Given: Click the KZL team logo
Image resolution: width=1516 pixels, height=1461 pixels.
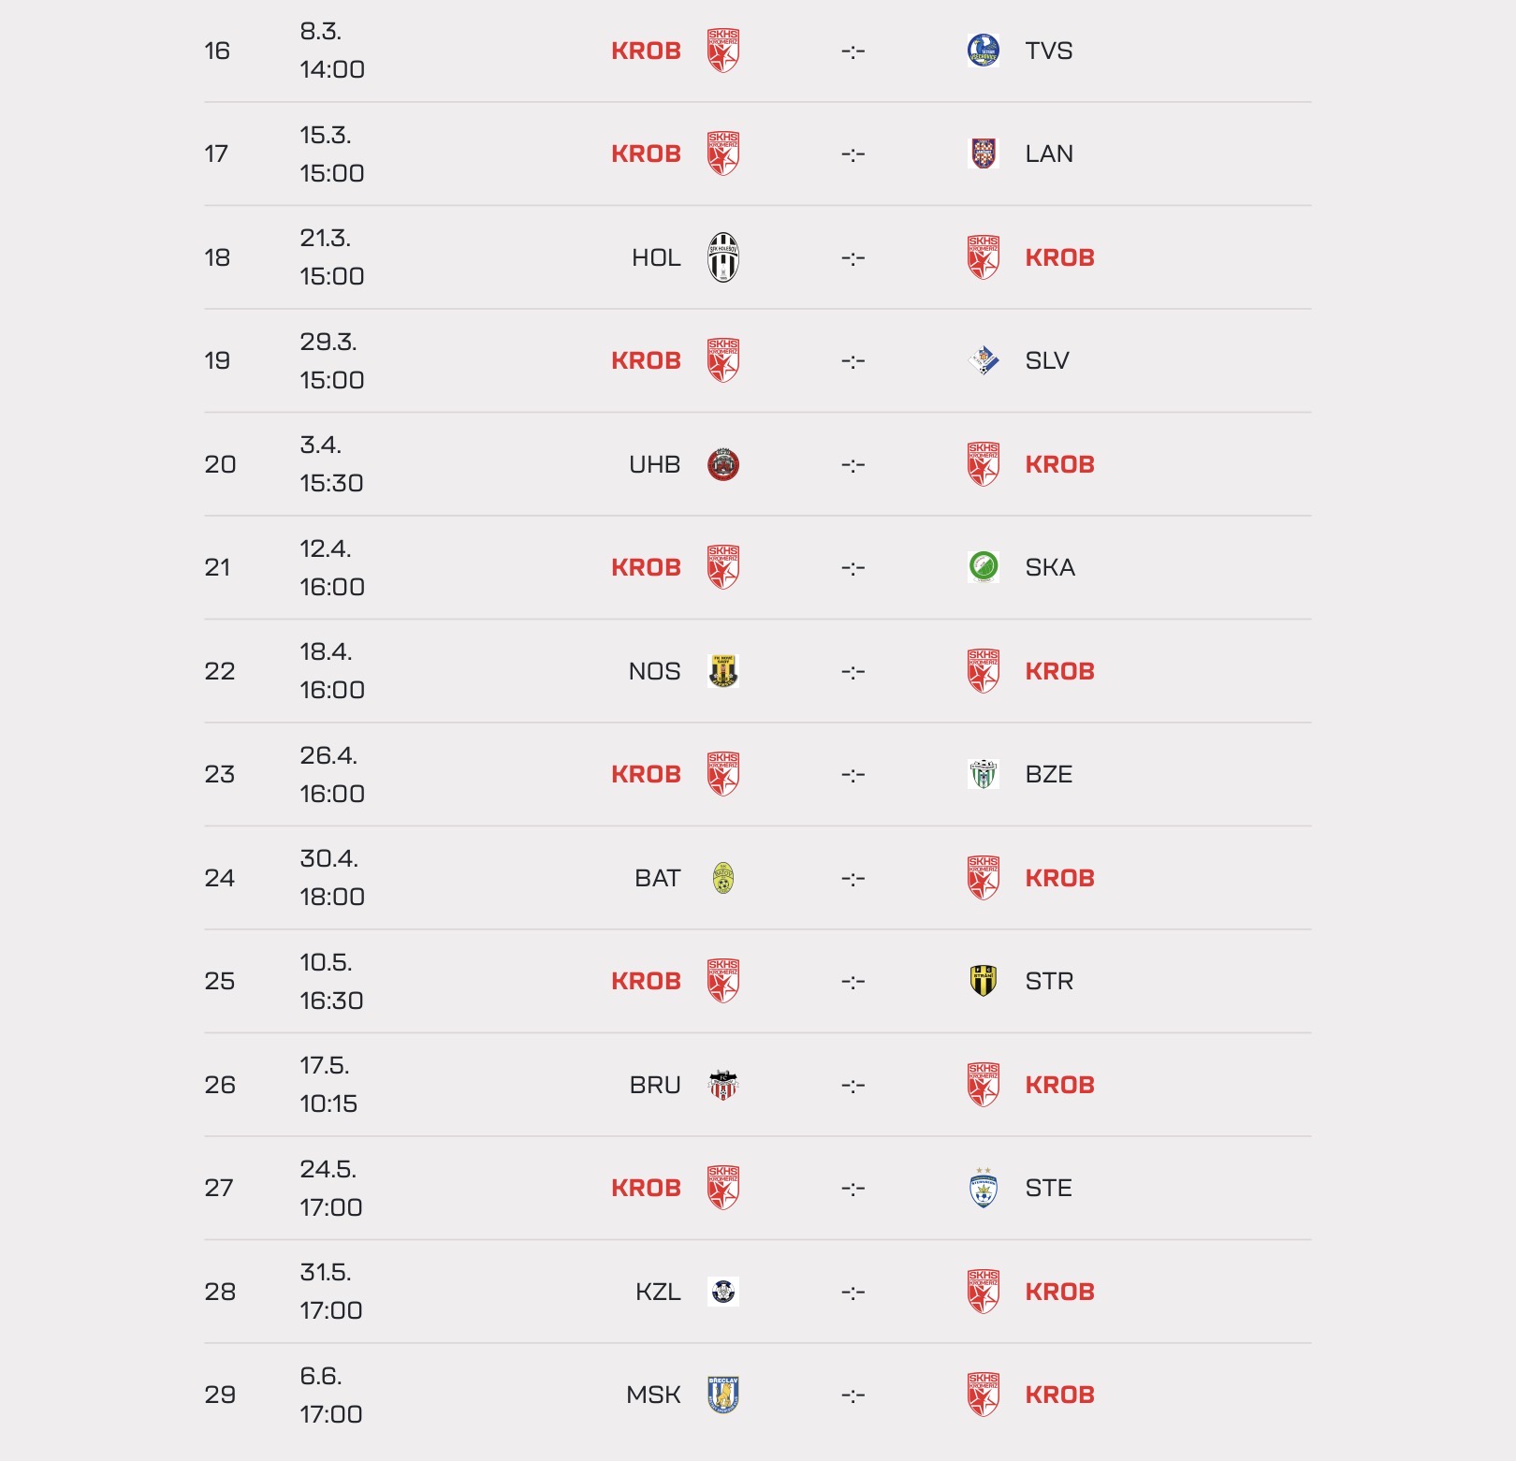Looking at the screenshot, I should [x=722, y=1292].
